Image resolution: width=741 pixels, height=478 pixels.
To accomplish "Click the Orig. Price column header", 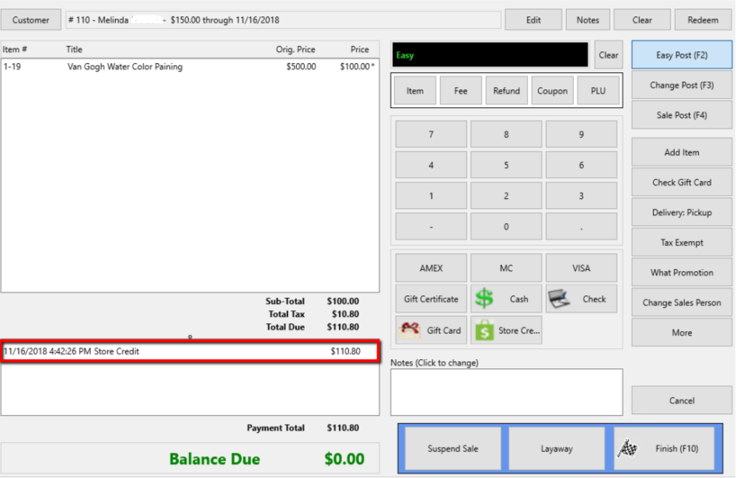I will click(295, 49).
